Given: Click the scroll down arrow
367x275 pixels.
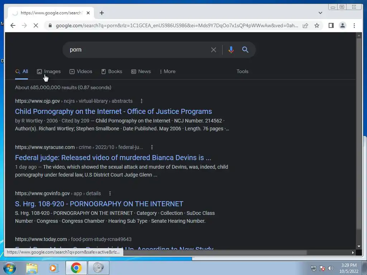Looking at the screenshot, I should [358, 246].
